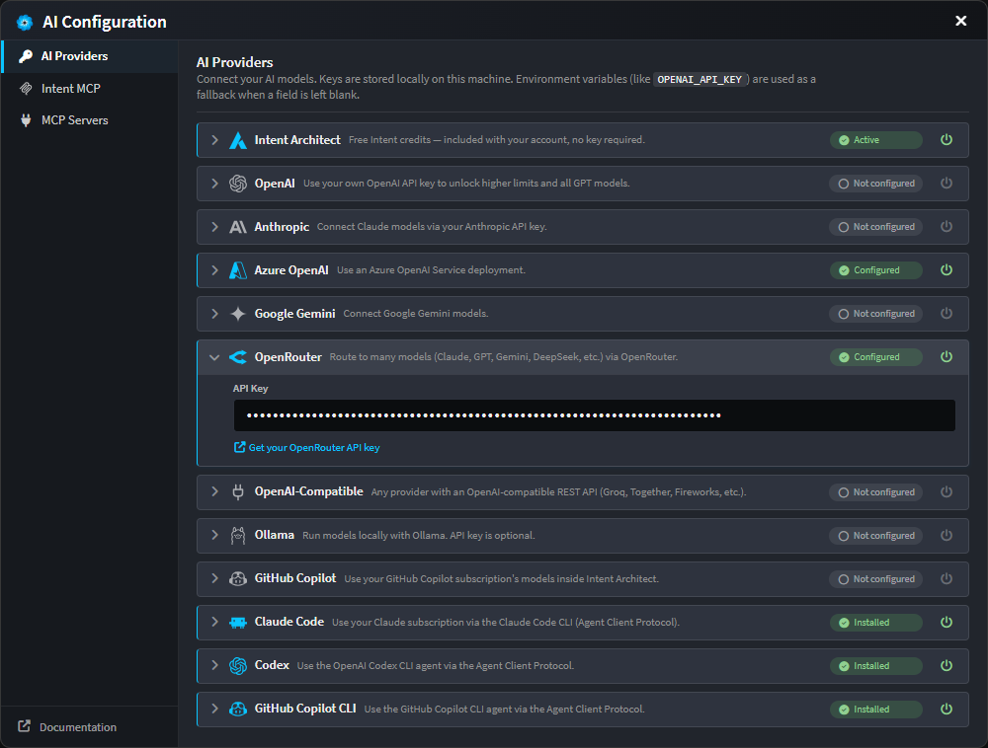Click the OPENAI_API_KEY code text

point(700,79)
